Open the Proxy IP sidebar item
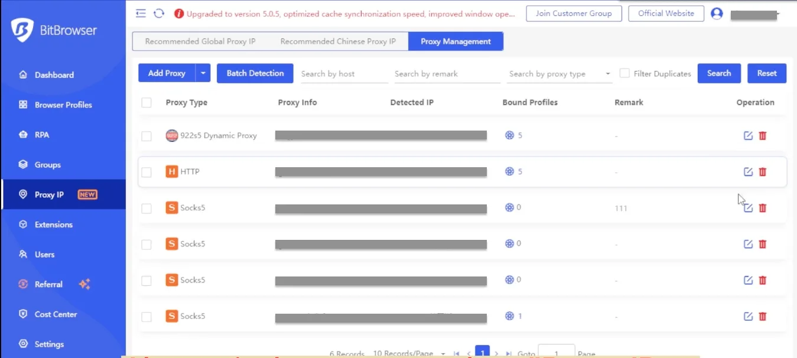 (x=63, y=194)
